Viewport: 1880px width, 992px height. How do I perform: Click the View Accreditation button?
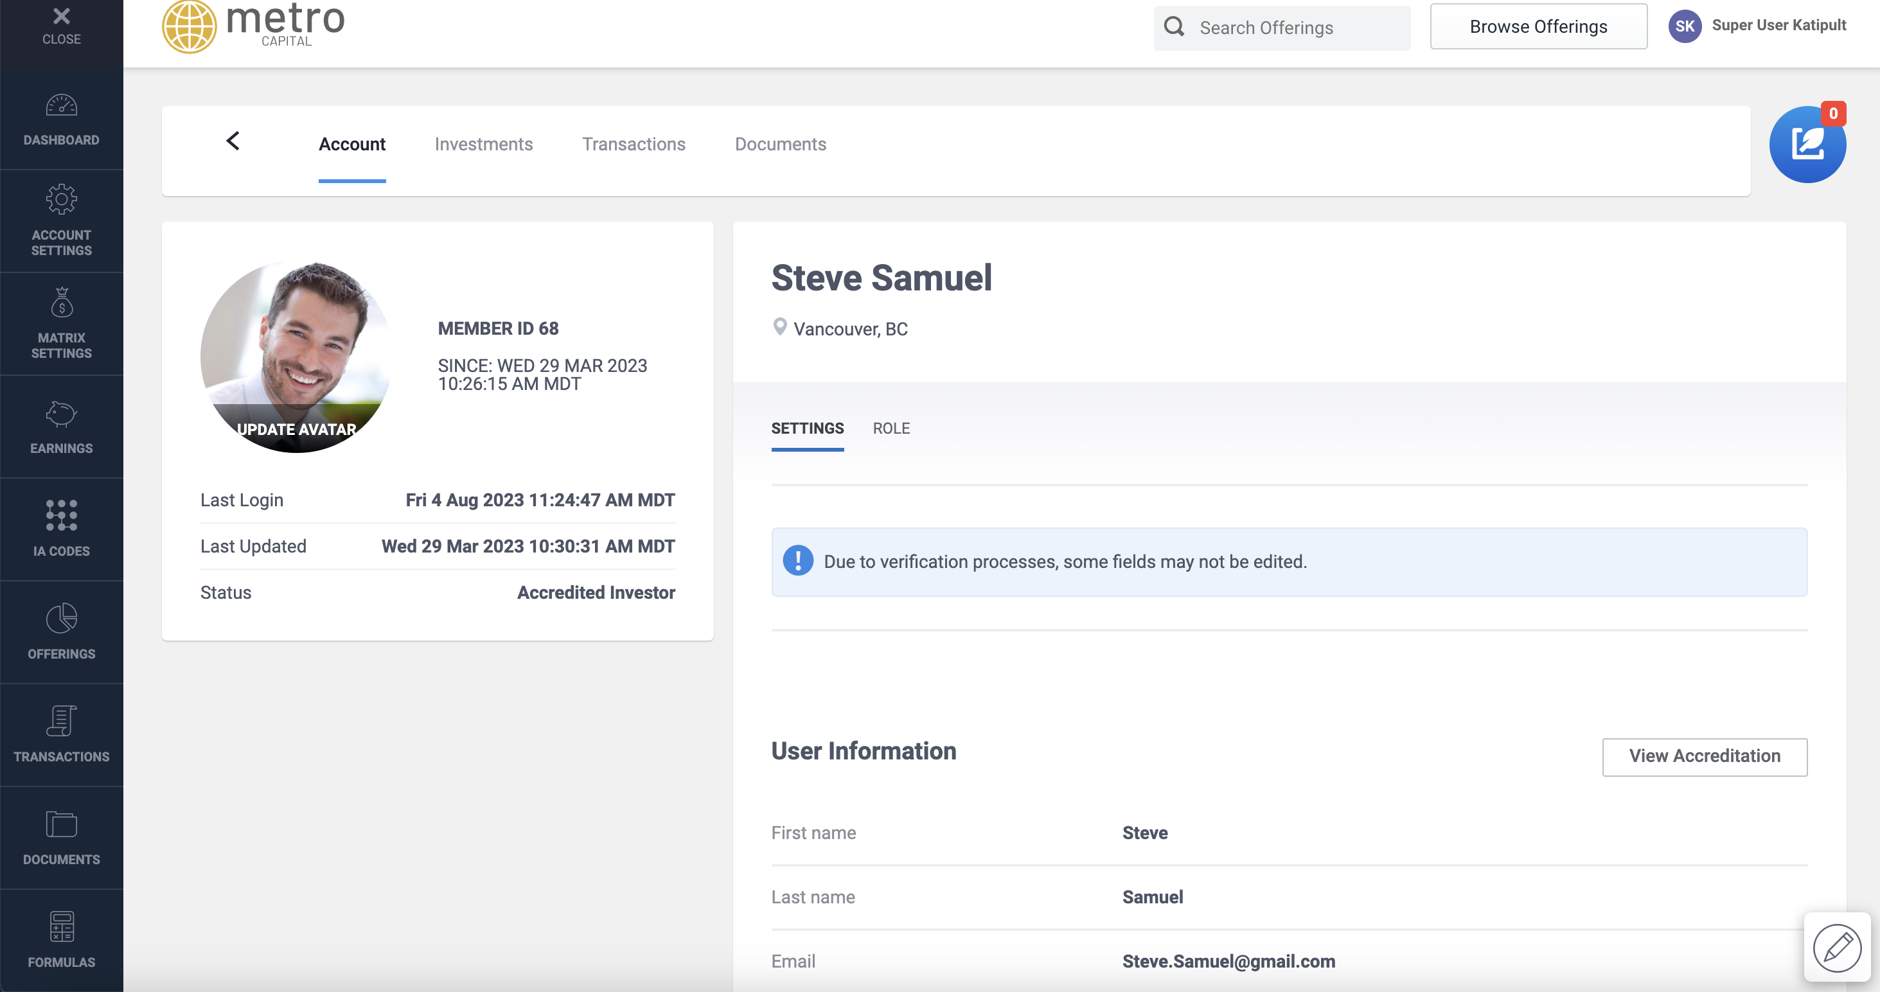[x=1704, y=756]
